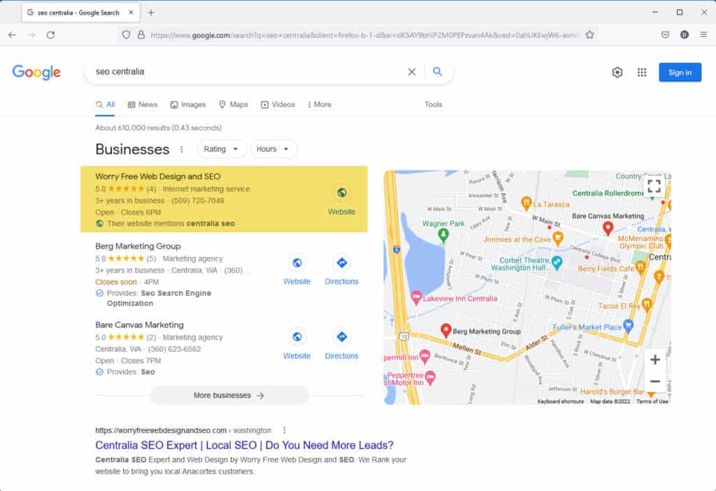This screenshot has width=716, height=491.
Task: Click the Tacos El Rey map marker
Action: pos(647,305)
